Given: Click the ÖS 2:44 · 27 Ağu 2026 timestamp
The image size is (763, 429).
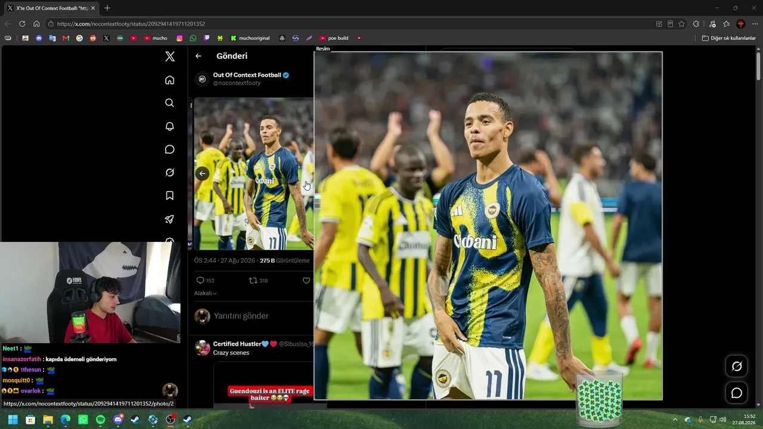Looking at the screenshot, I should click(225, 260).
